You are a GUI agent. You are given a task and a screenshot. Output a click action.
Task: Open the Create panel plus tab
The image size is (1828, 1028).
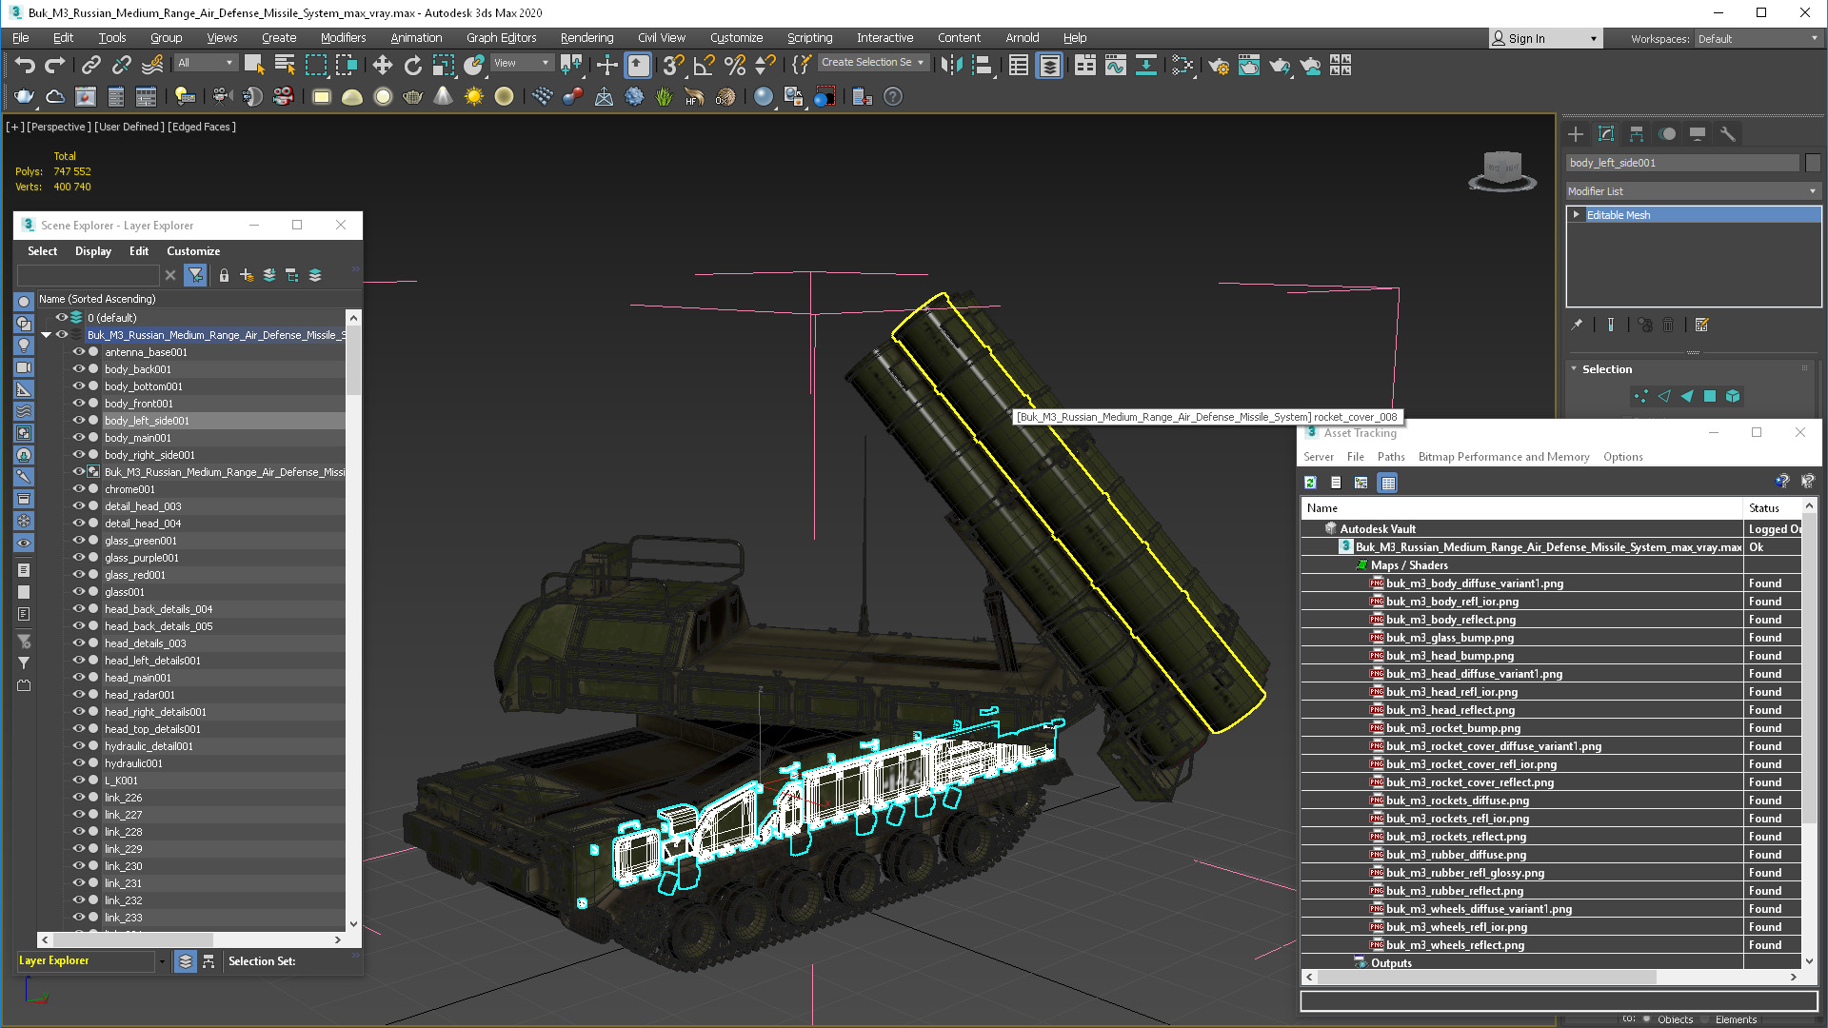coord(1576,133)
